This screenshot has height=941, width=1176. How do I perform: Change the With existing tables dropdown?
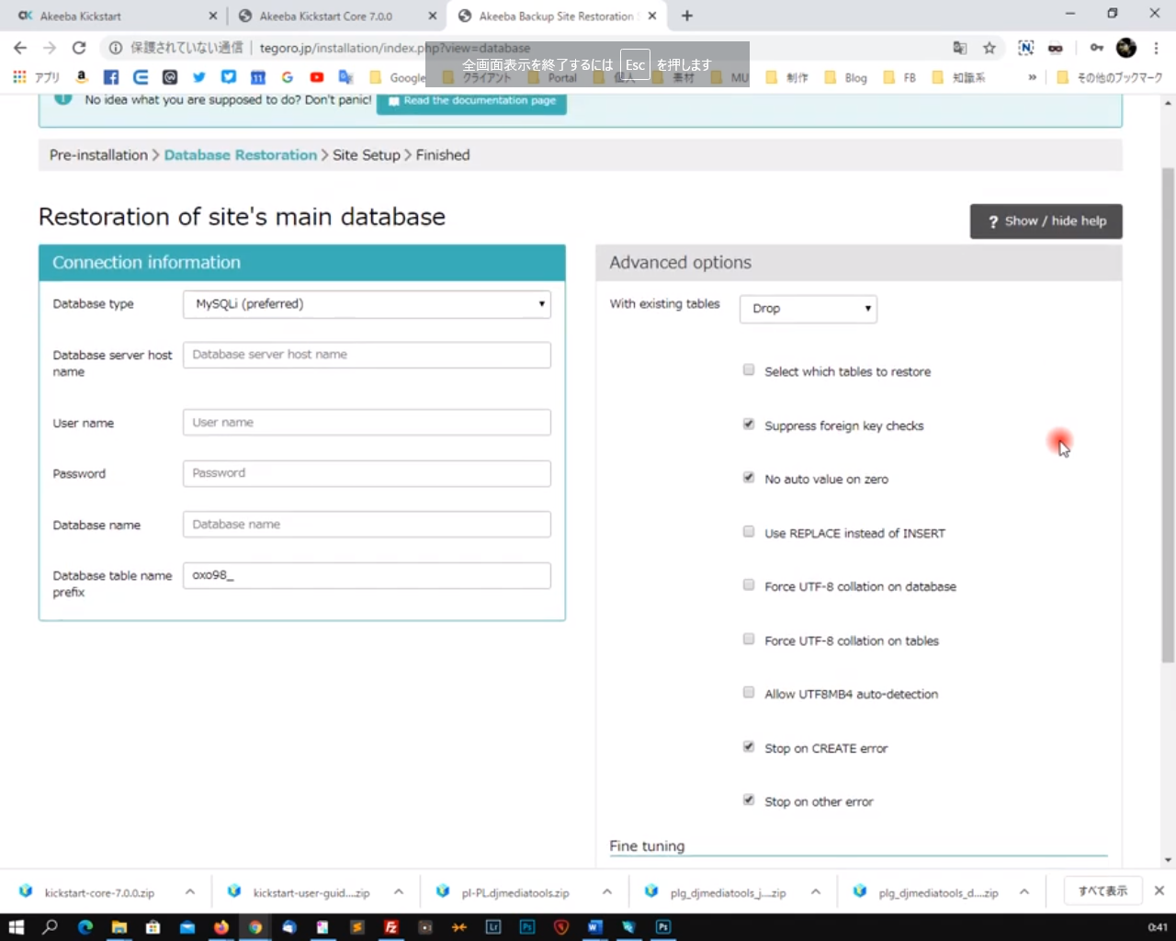click(x=808, y=309)
